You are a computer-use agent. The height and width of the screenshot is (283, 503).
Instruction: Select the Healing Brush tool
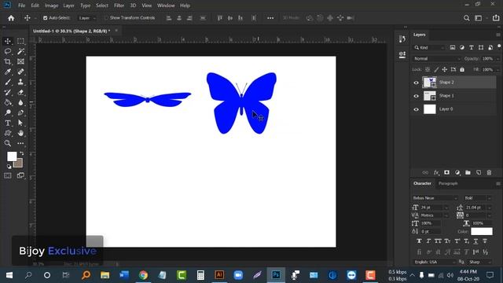click(x=20, y=72)
